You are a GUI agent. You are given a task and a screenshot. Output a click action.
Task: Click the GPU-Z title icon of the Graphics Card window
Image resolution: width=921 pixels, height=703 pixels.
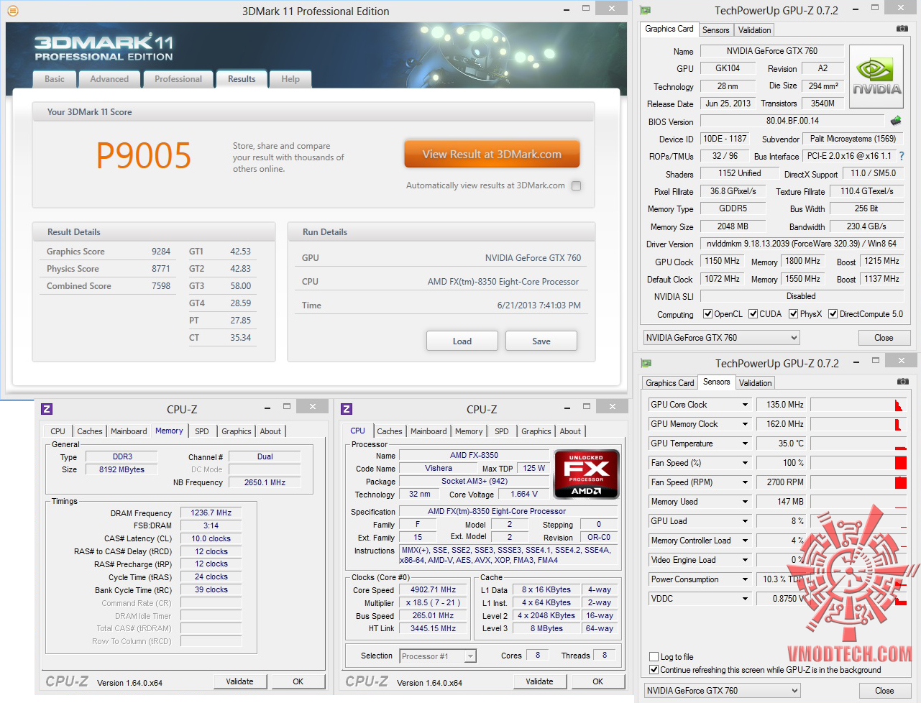[646, 10]
